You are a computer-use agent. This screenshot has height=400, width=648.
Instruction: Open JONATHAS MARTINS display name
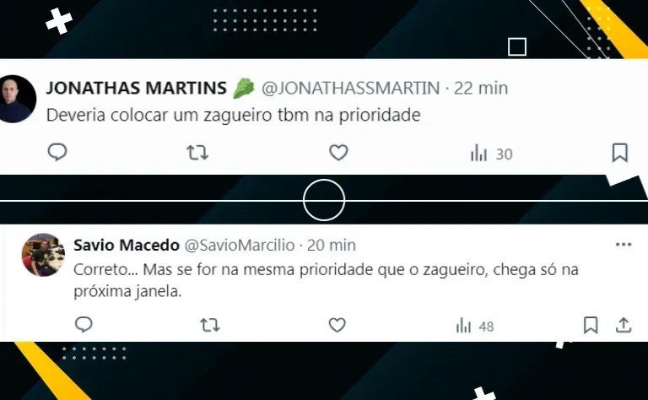click(x=137, y=88)
